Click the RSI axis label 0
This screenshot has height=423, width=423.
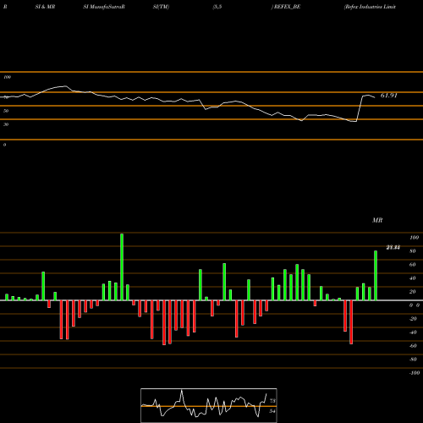(x=4, y=145)
